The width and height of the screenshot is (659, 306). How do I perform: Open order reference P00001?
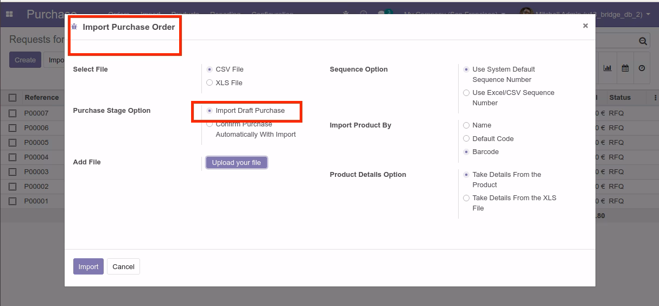coord(36,201)
